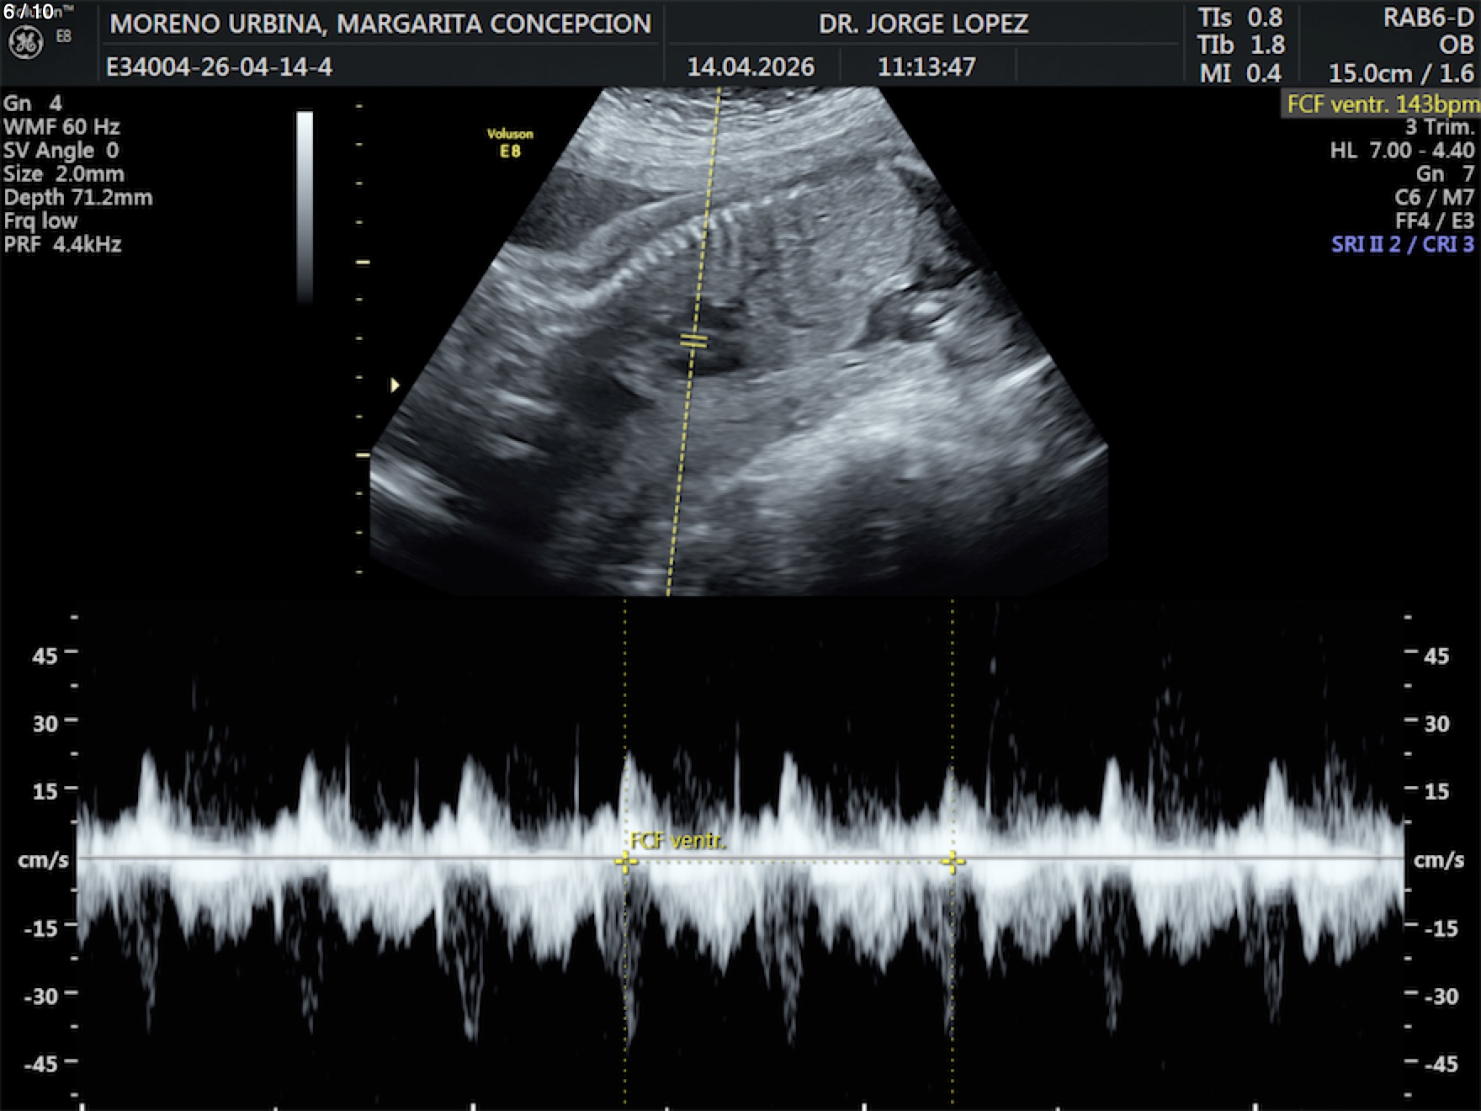
Task: Click the SRI II 2 / CRI 3 setting
Action: (x=1402, y=244)
